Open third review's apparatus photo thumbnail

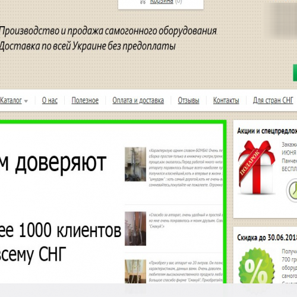point(135,271)
